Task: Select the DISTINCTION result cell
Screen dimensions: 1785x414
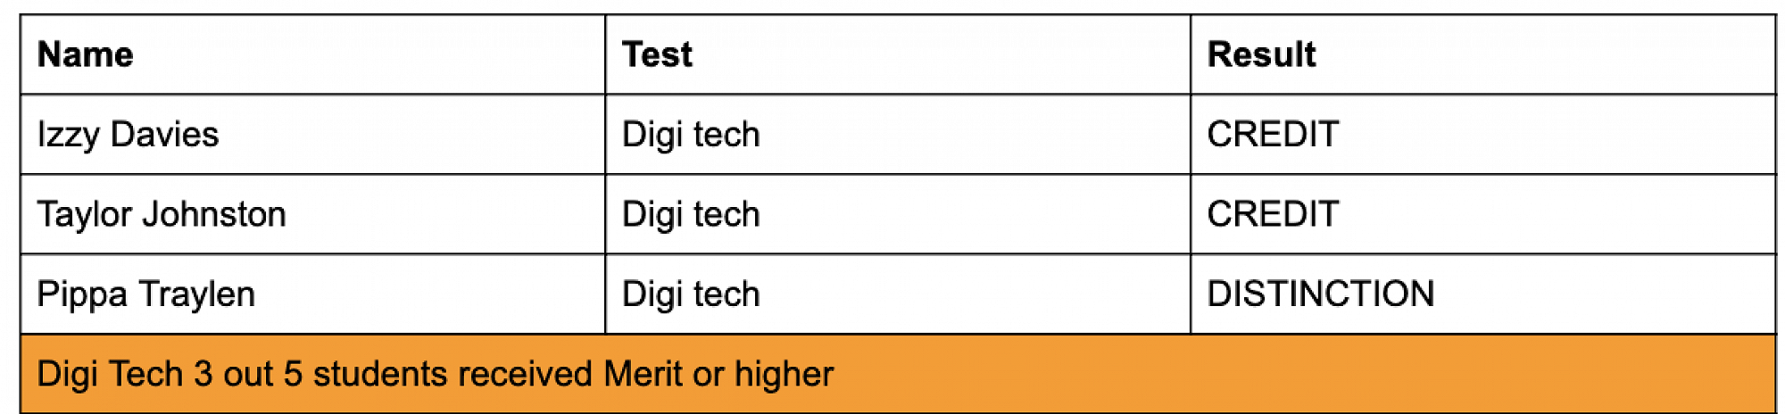Action: (1320, 294)
